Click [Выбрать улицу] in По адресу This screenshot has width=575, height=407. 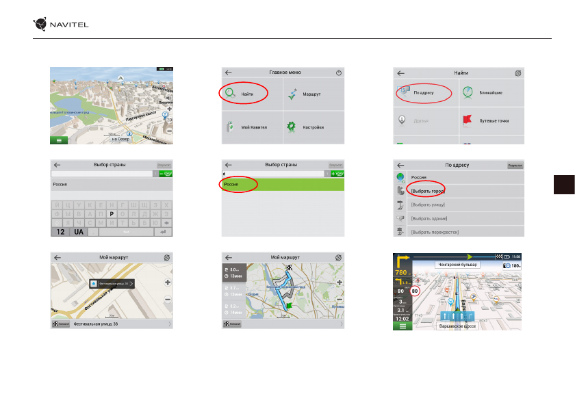coord(459,205)
